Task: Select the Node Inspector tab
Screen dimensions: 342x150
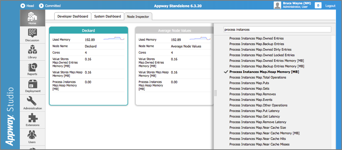Action: click(138, 17)
